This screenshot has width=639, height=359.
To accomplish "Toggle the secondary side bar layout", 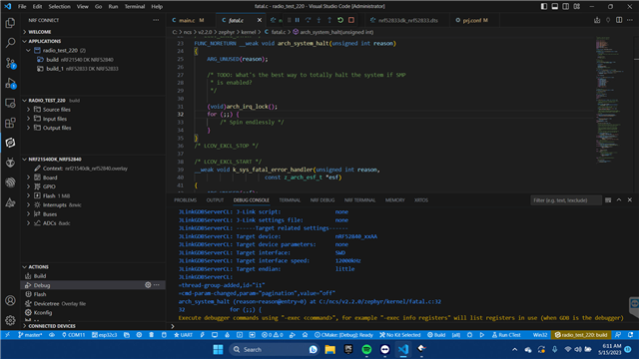I will (x=566, y=7).
